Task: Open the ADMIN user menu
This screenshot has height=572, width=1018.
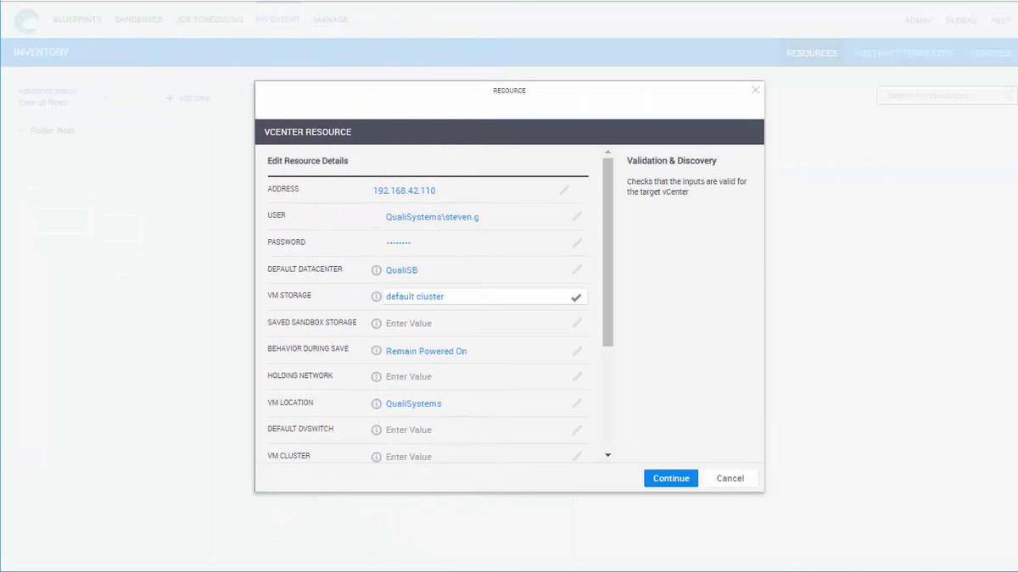Action: (x=918, y=20)
